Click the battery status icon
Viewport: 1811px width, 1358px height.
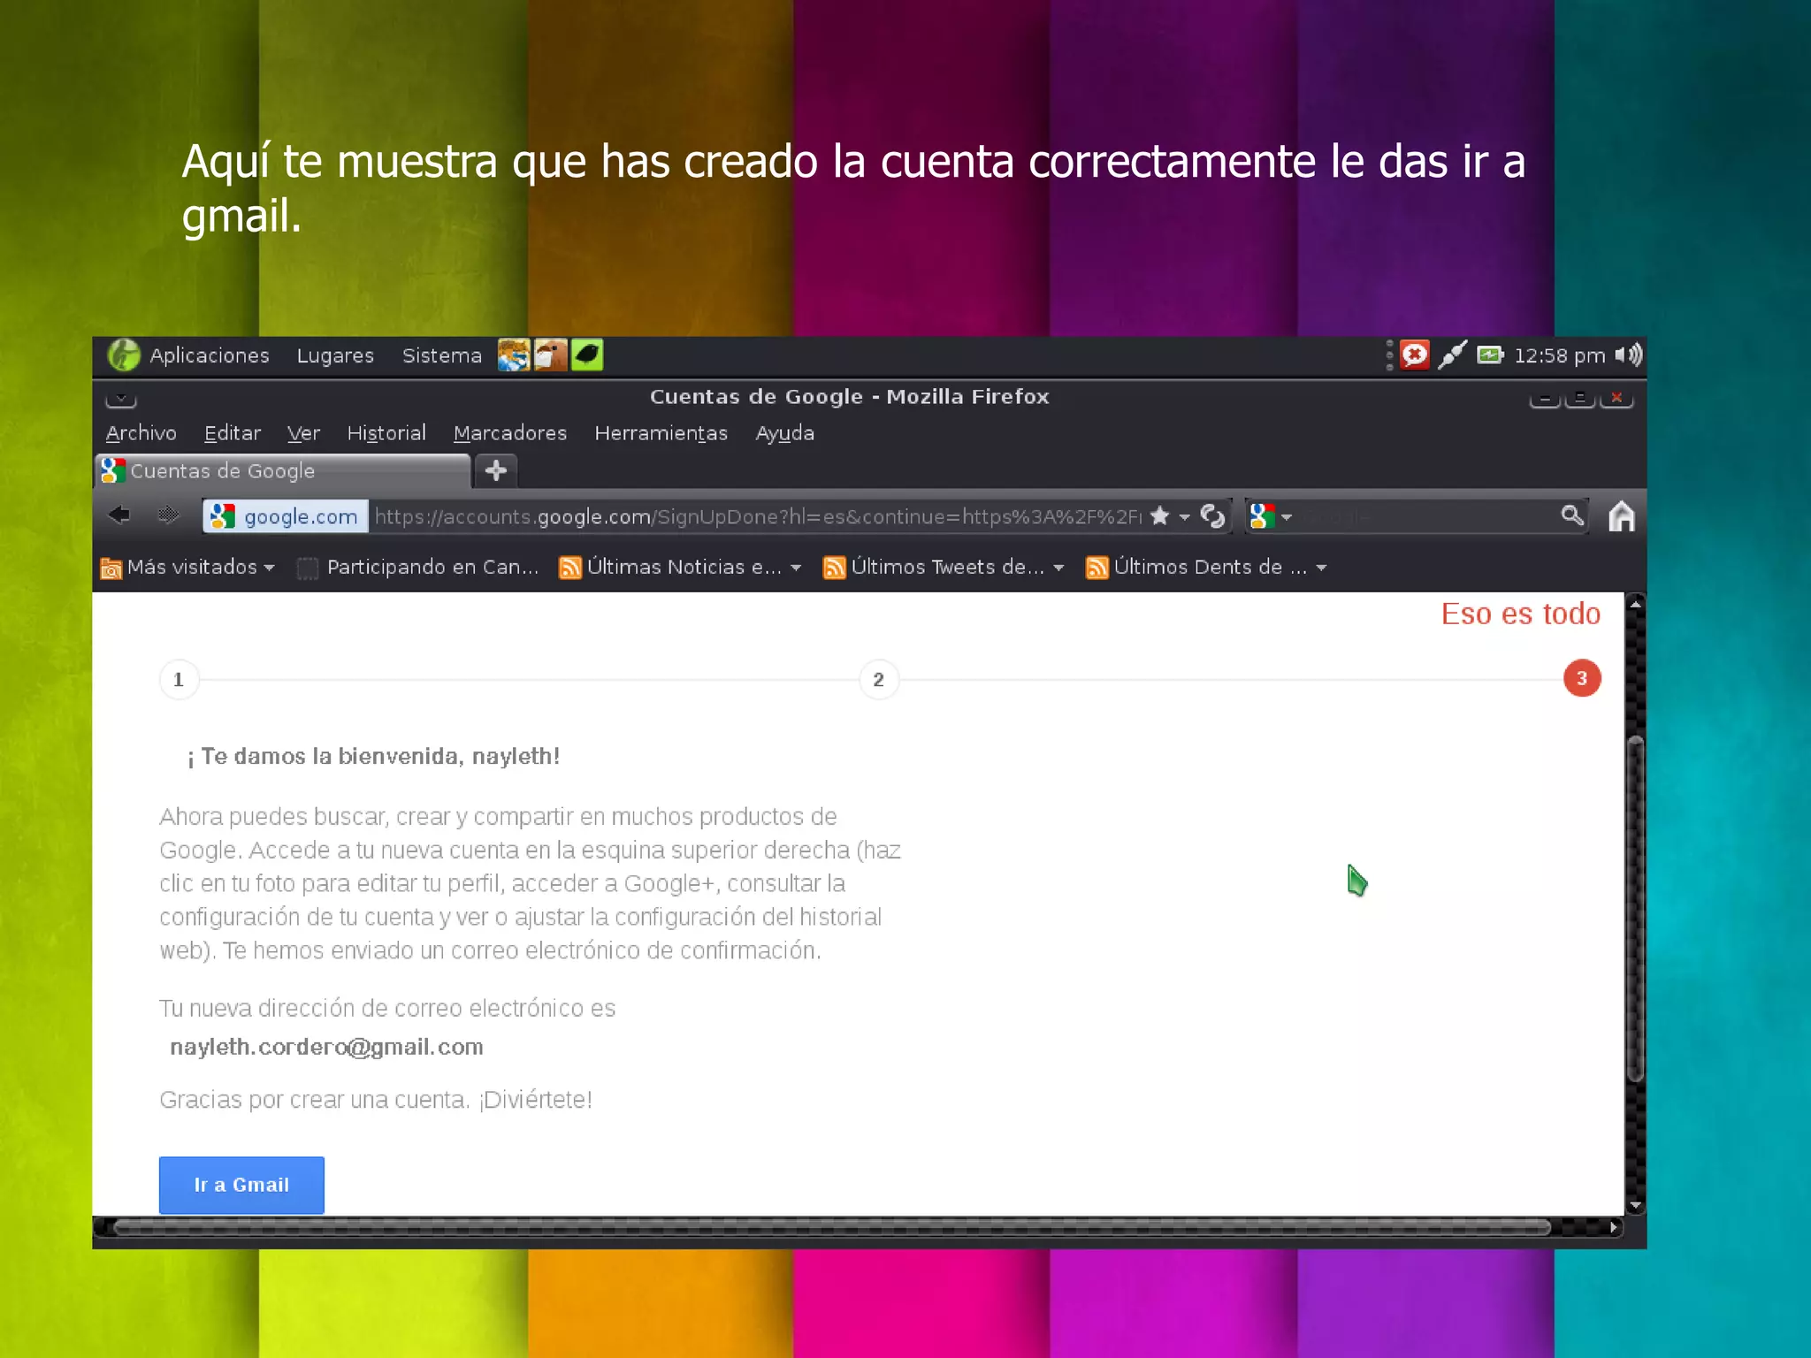coord(1490,355)
